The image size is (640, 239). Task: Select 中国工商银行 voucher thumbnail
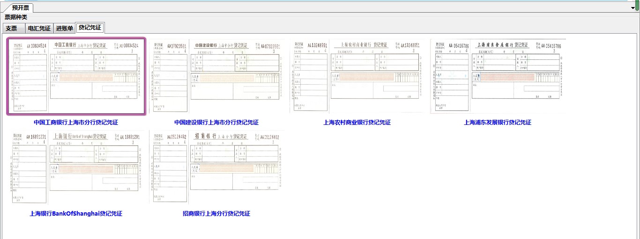tap(76, 76)
